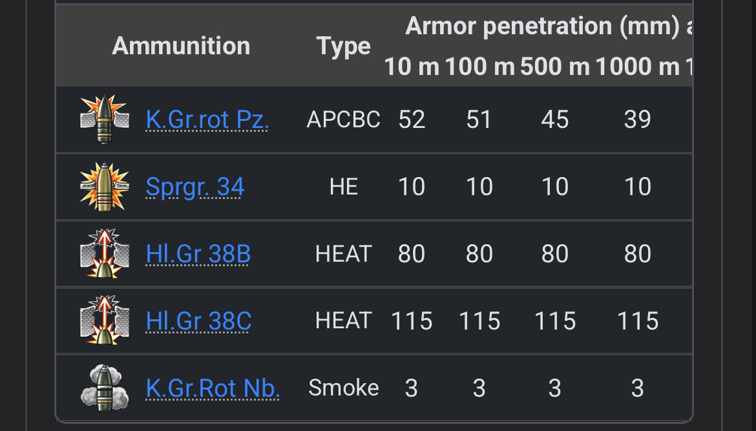Image resolution: width=756 pixels, height=431 pixels.
Task: Click the Hl.Gr 38B HEAT shell icon
Action: coord(104,254)
